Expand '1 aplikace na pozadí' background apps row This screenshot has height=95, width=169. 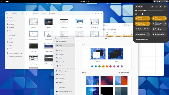pyautogui.click(x=151, y=39)
